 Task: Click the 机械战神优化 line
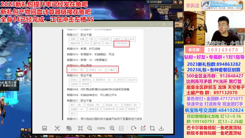pos(92,95)
